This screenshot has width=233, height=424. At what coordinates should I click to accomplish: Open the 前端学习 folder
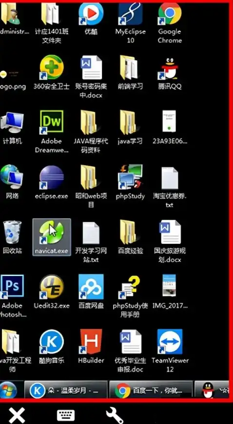(x=130, y=67)
